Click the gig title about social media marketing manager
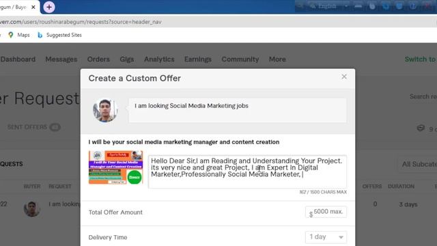This screenshot has height=246, width=437. pos(184,142)
